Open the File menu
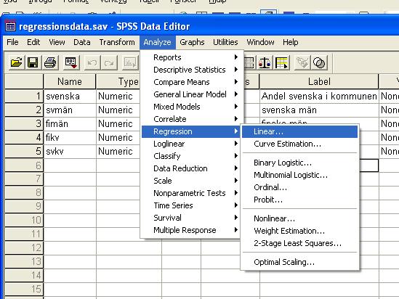Image resolution: width=399 pixels, height=299 pixels. pos(12,42)
